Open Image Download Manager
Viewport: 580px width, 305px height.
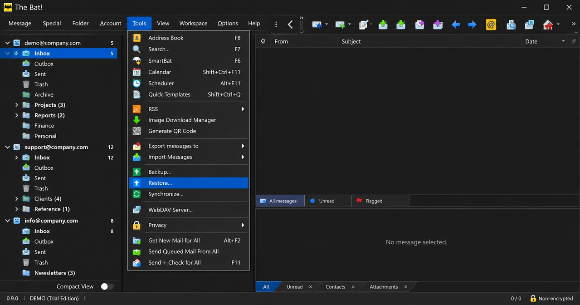click(x=188, y=120)
